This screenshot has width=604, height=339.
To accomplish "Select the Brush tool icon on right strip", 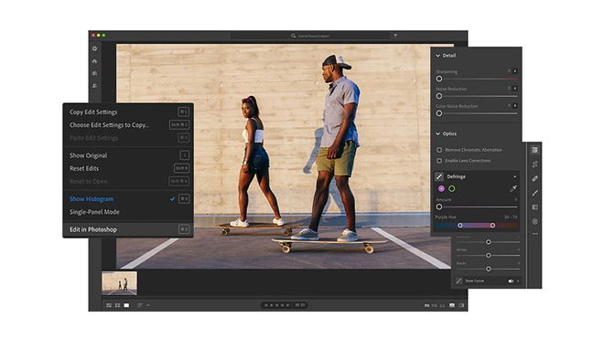I will point(534,193).
